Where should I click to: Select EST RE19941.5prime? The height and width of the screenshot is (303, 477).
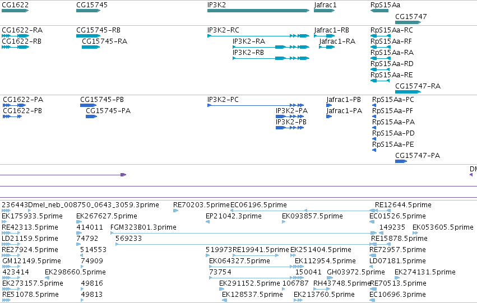point(261,250)
